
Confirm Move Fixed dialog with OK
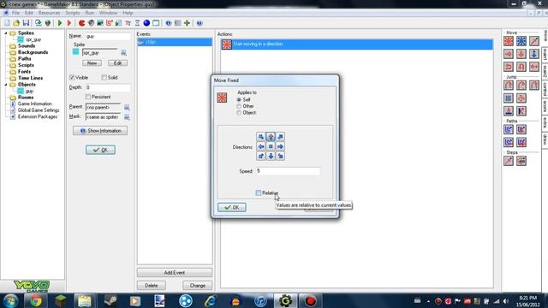[x=232, y=207]
